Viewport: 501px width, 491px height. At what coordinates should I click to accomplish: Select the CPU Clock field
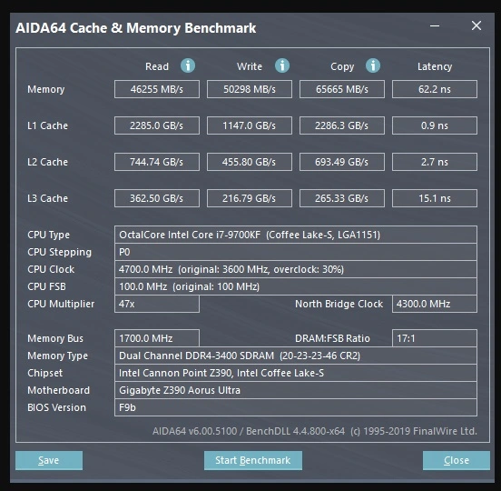pos(296,269)
